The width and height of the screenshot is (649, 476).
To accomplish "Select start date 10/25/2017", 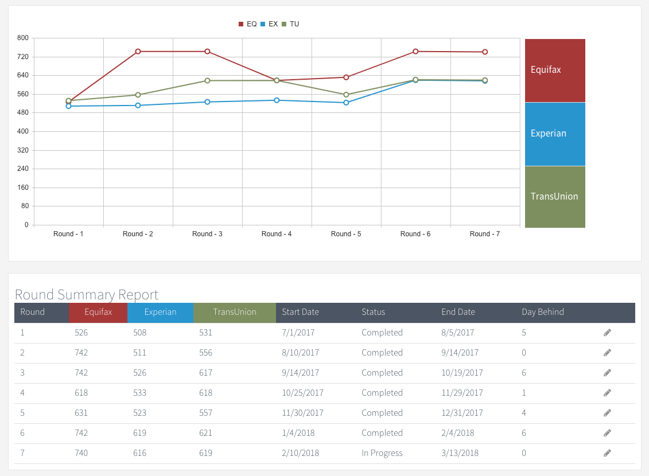I will [302, 393].
